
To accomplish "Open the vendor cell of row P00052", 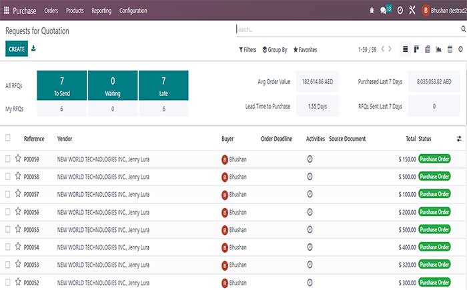I will (x=103, y=283).
